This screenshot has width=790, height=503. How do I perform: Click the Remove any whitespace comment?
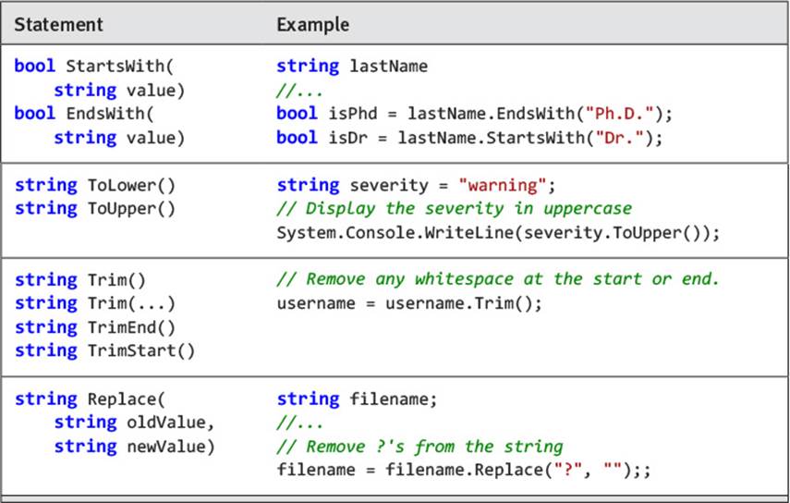pos(498,279)
